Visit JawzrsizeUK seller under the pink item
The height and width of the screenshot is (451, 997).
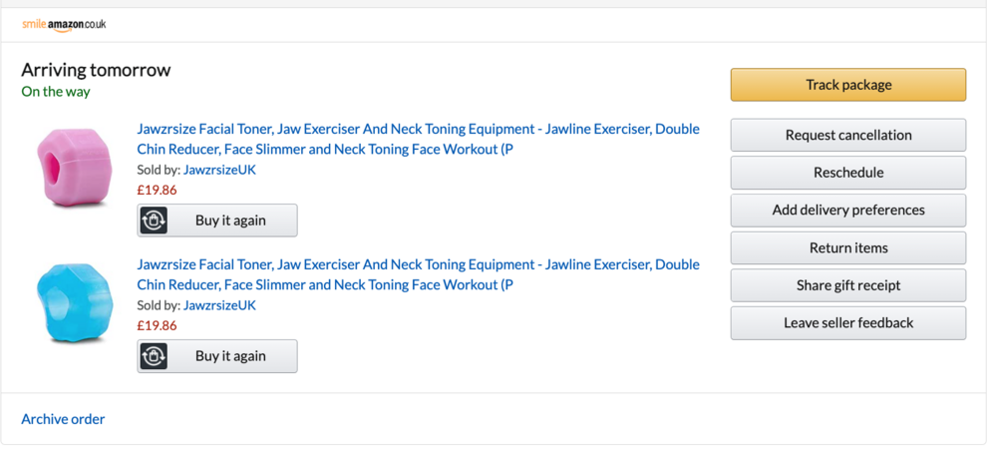pos(219,170)
